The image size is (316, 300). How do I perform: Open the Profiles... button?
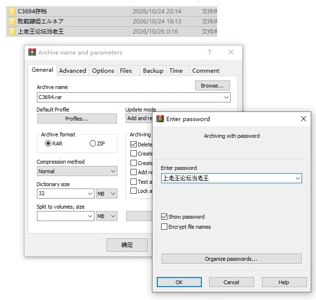click(x=77, y=119)
